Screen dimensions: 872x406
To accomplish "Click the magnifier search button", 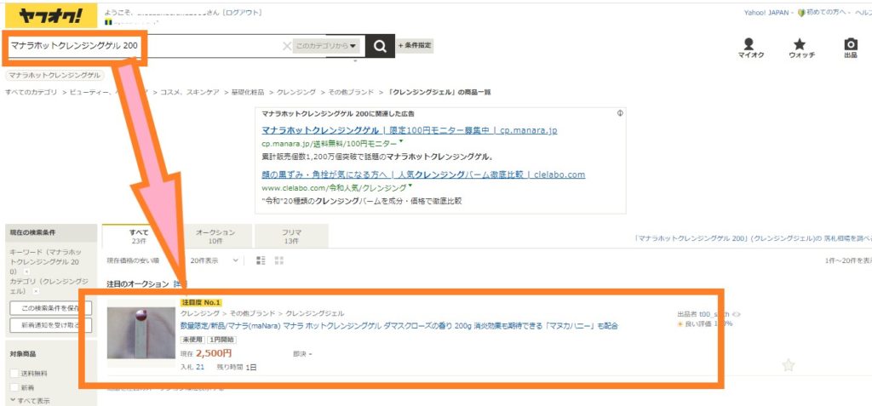I will pos(380,46).
